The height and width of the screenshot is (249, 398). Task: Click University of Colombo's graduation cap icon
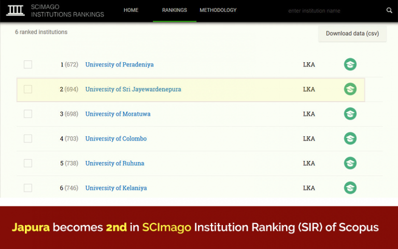click(x=350, y=139)
